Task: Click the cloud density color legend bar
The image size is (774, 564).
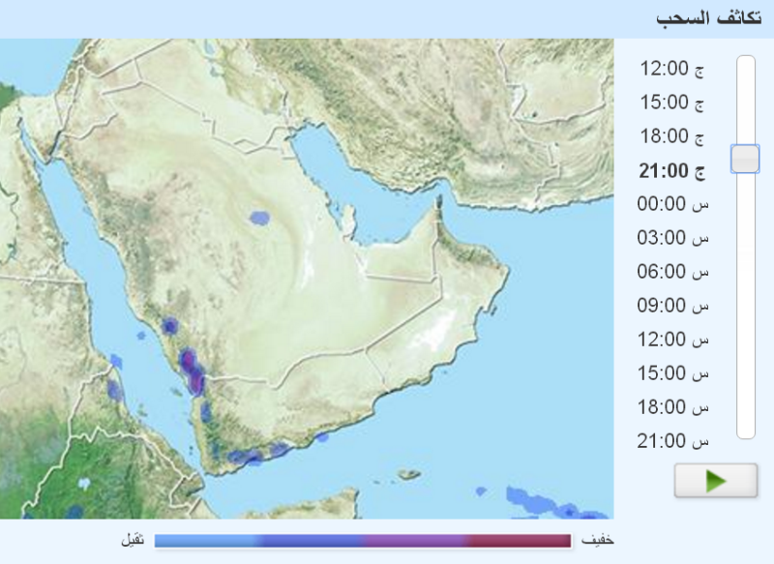Action: tap(363, 541)
